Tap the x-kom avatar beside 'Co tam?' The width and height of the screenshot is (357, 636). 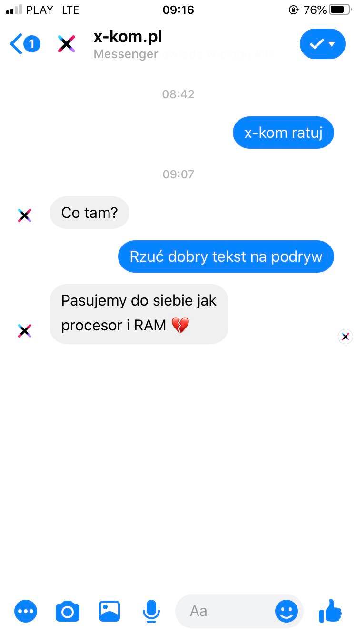coord(25,215)
